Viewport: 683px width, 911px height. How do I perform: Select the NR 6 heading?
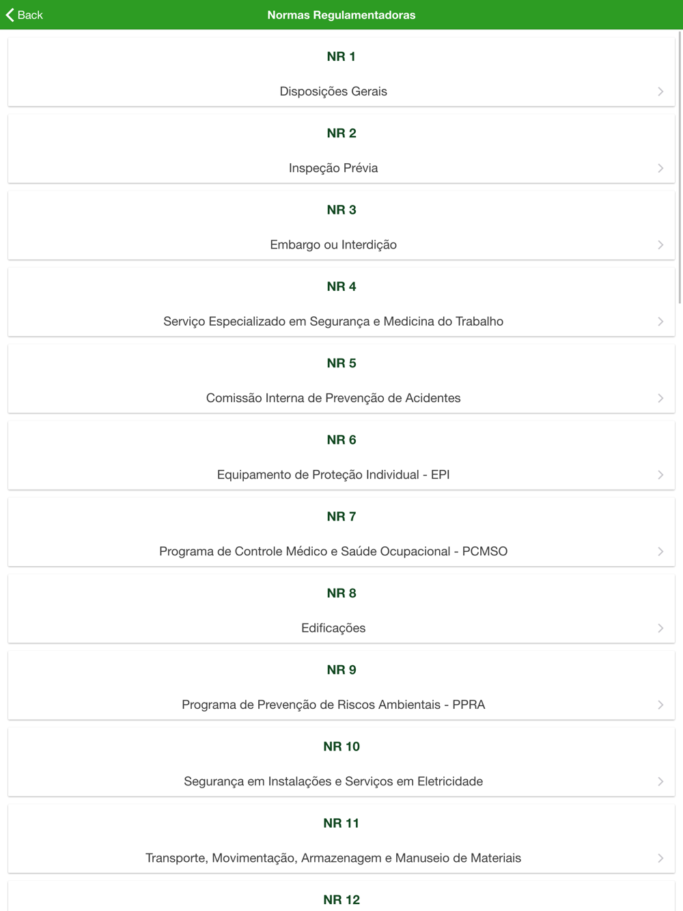coord(341,440)
